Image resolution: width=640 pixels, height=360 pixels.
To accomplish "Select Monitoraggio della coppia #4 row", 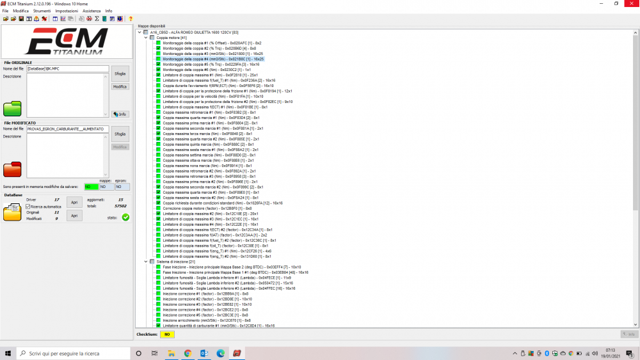I will click(213, 59).
